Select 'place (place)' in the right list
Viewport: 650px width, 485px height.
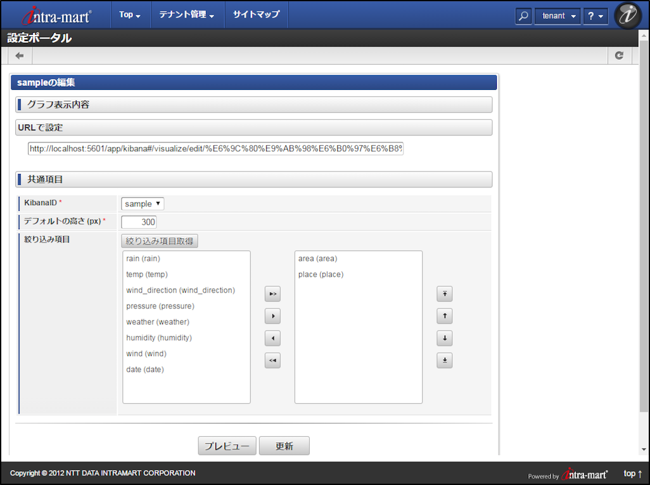pyautogui.click(x=321, y=274)
